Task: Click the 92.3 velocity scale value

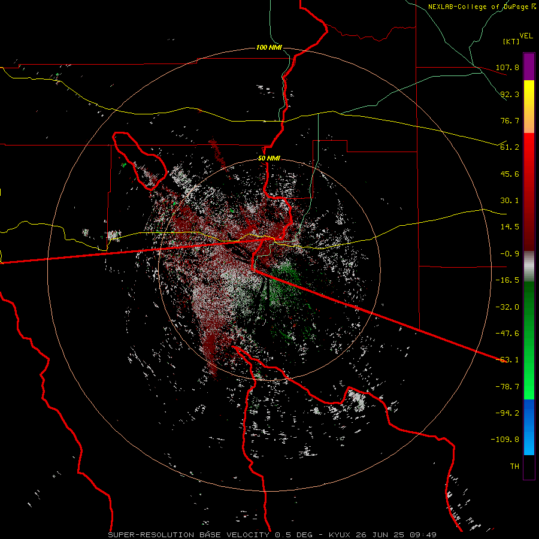Action: tap(510, 94)
